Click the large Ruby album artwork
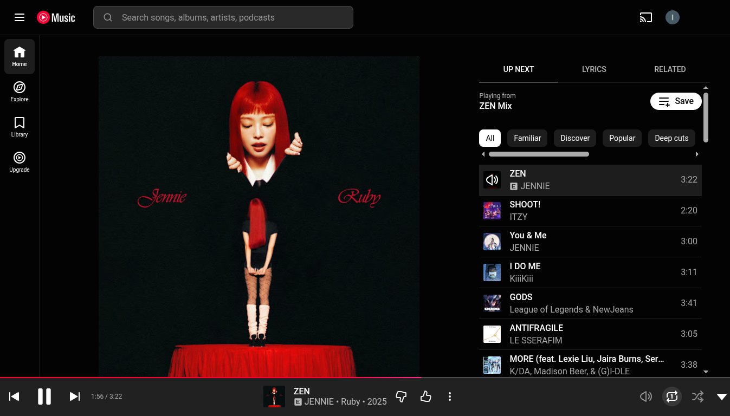This screenshot has height=416, width=730. click(x=259, y=217)
